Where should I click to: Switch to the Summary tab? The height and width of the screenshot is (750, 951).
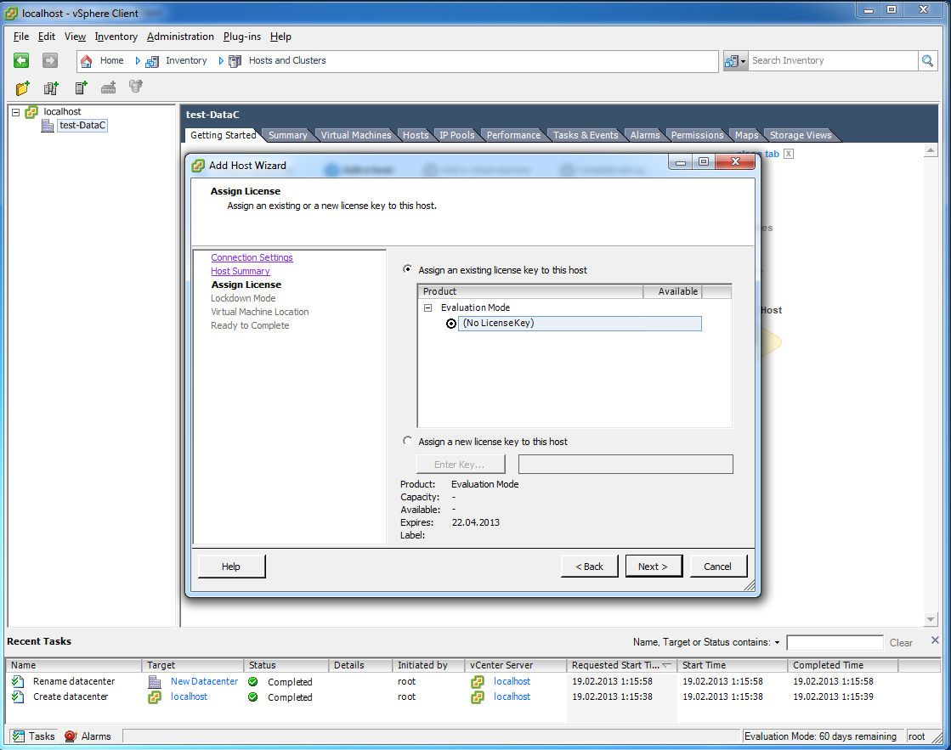(x=288, y=135)
